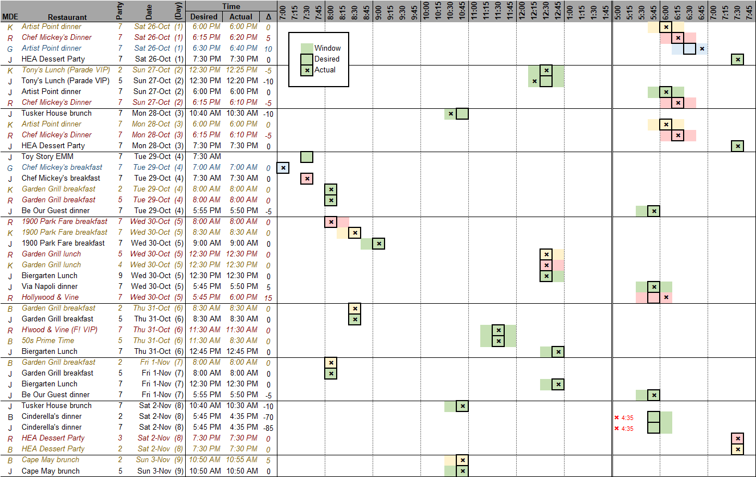Click Mon 28-Oct date in Tusker House row
Screen dimensions: 756x477
152,113
